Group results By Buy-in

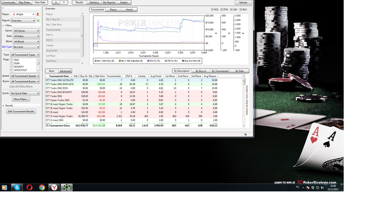pyautogui.click(x=201, y=71)
